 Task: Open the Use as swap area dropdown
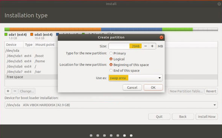pos(135,78)
